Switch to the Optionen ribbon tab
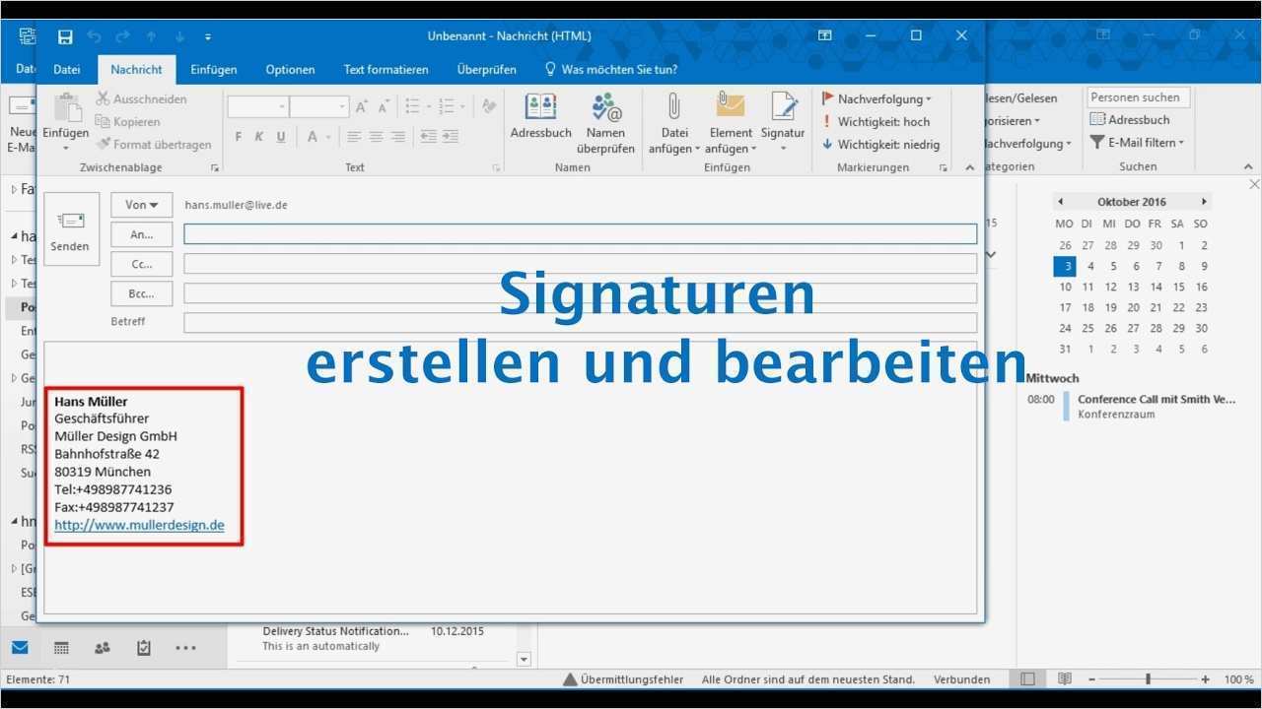The image size is (1262, 709). [290, 69]
